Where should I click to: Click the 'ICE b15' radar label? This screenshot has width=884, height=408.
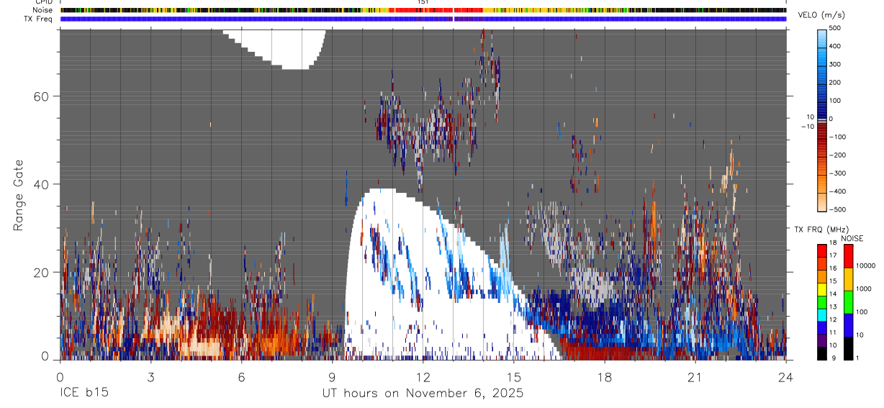(x=84, y=394)
